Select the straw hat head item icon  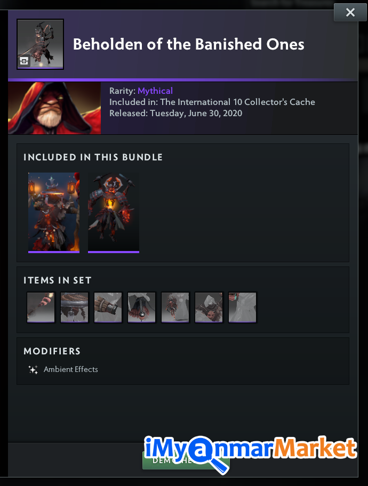coord(74,307)
